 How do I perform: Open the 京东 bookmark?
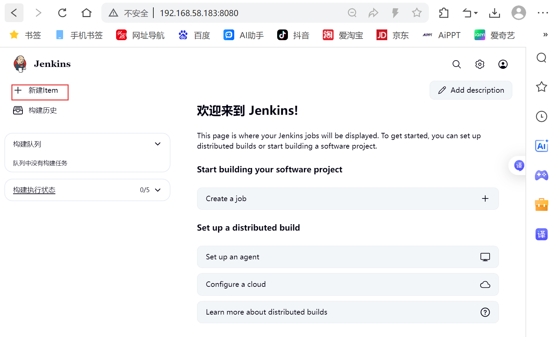(393, 35)
